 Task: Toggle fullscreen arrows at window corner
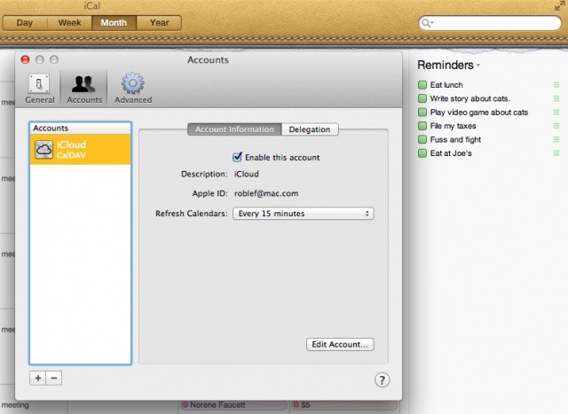[560, 6]
